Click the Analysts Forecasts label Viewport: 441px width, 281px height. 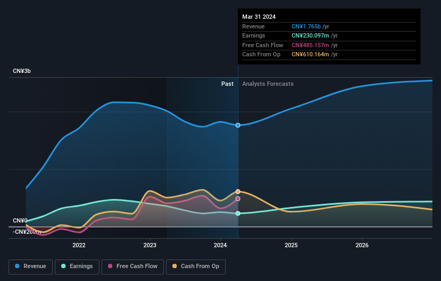pos(268,84)
